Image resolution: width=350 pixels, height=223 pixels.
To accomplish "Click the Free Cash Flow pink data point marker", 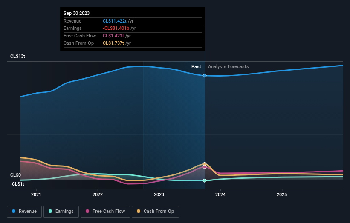I will click(x=205, y=167).
